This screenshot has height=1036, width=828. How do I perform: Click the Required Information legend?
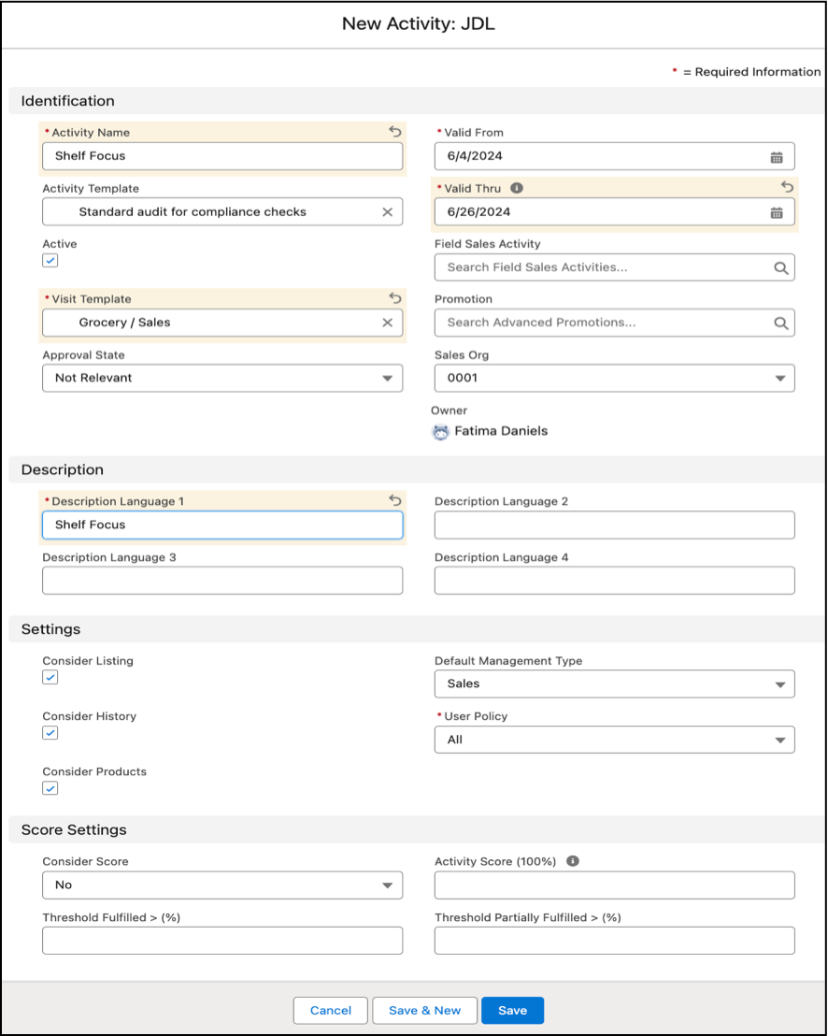point(746,72)
